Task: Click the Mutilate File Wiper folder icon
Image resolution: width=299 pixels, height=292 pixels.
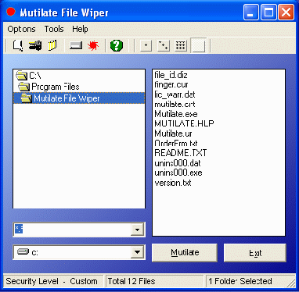Action: click(x=27, y=98)
